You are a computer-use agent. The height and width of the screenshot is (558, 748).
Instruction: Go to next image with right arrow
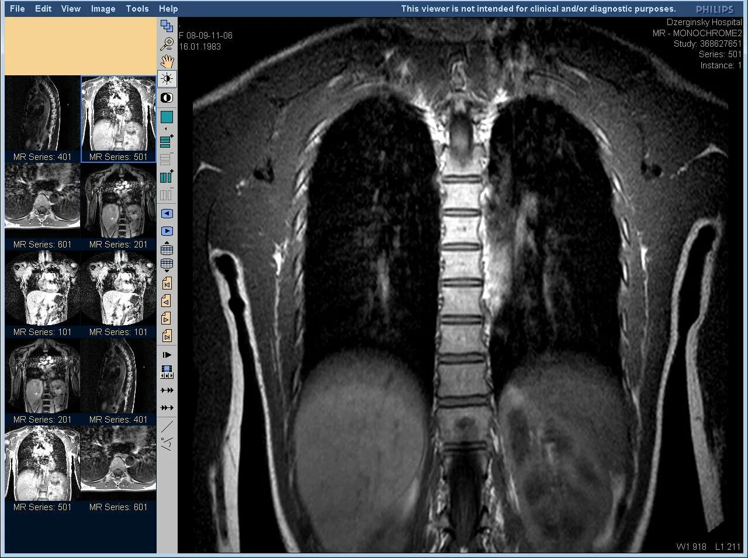pyautogui.click(x=167, y=231)
